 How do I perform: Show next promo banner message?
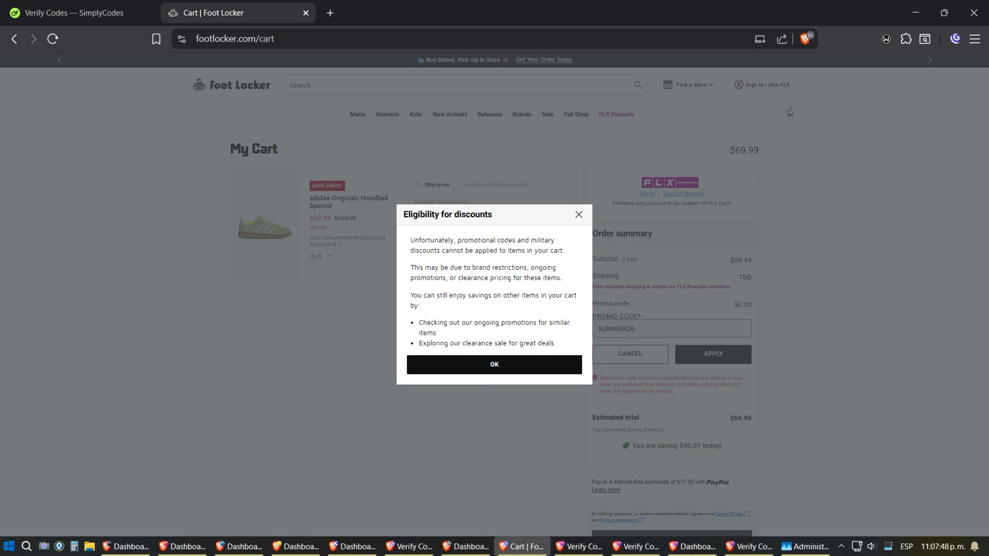click(x=930, y=60)
